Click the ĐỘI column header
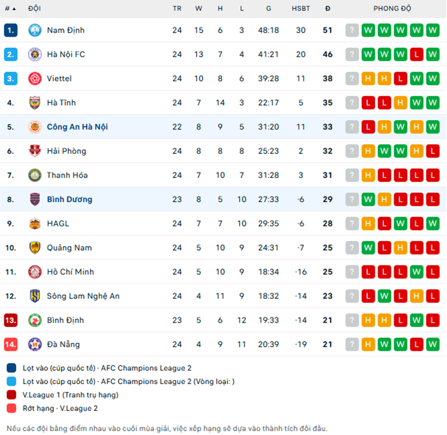The height and width of the screenshot is (435, 447). coord(34,9)
